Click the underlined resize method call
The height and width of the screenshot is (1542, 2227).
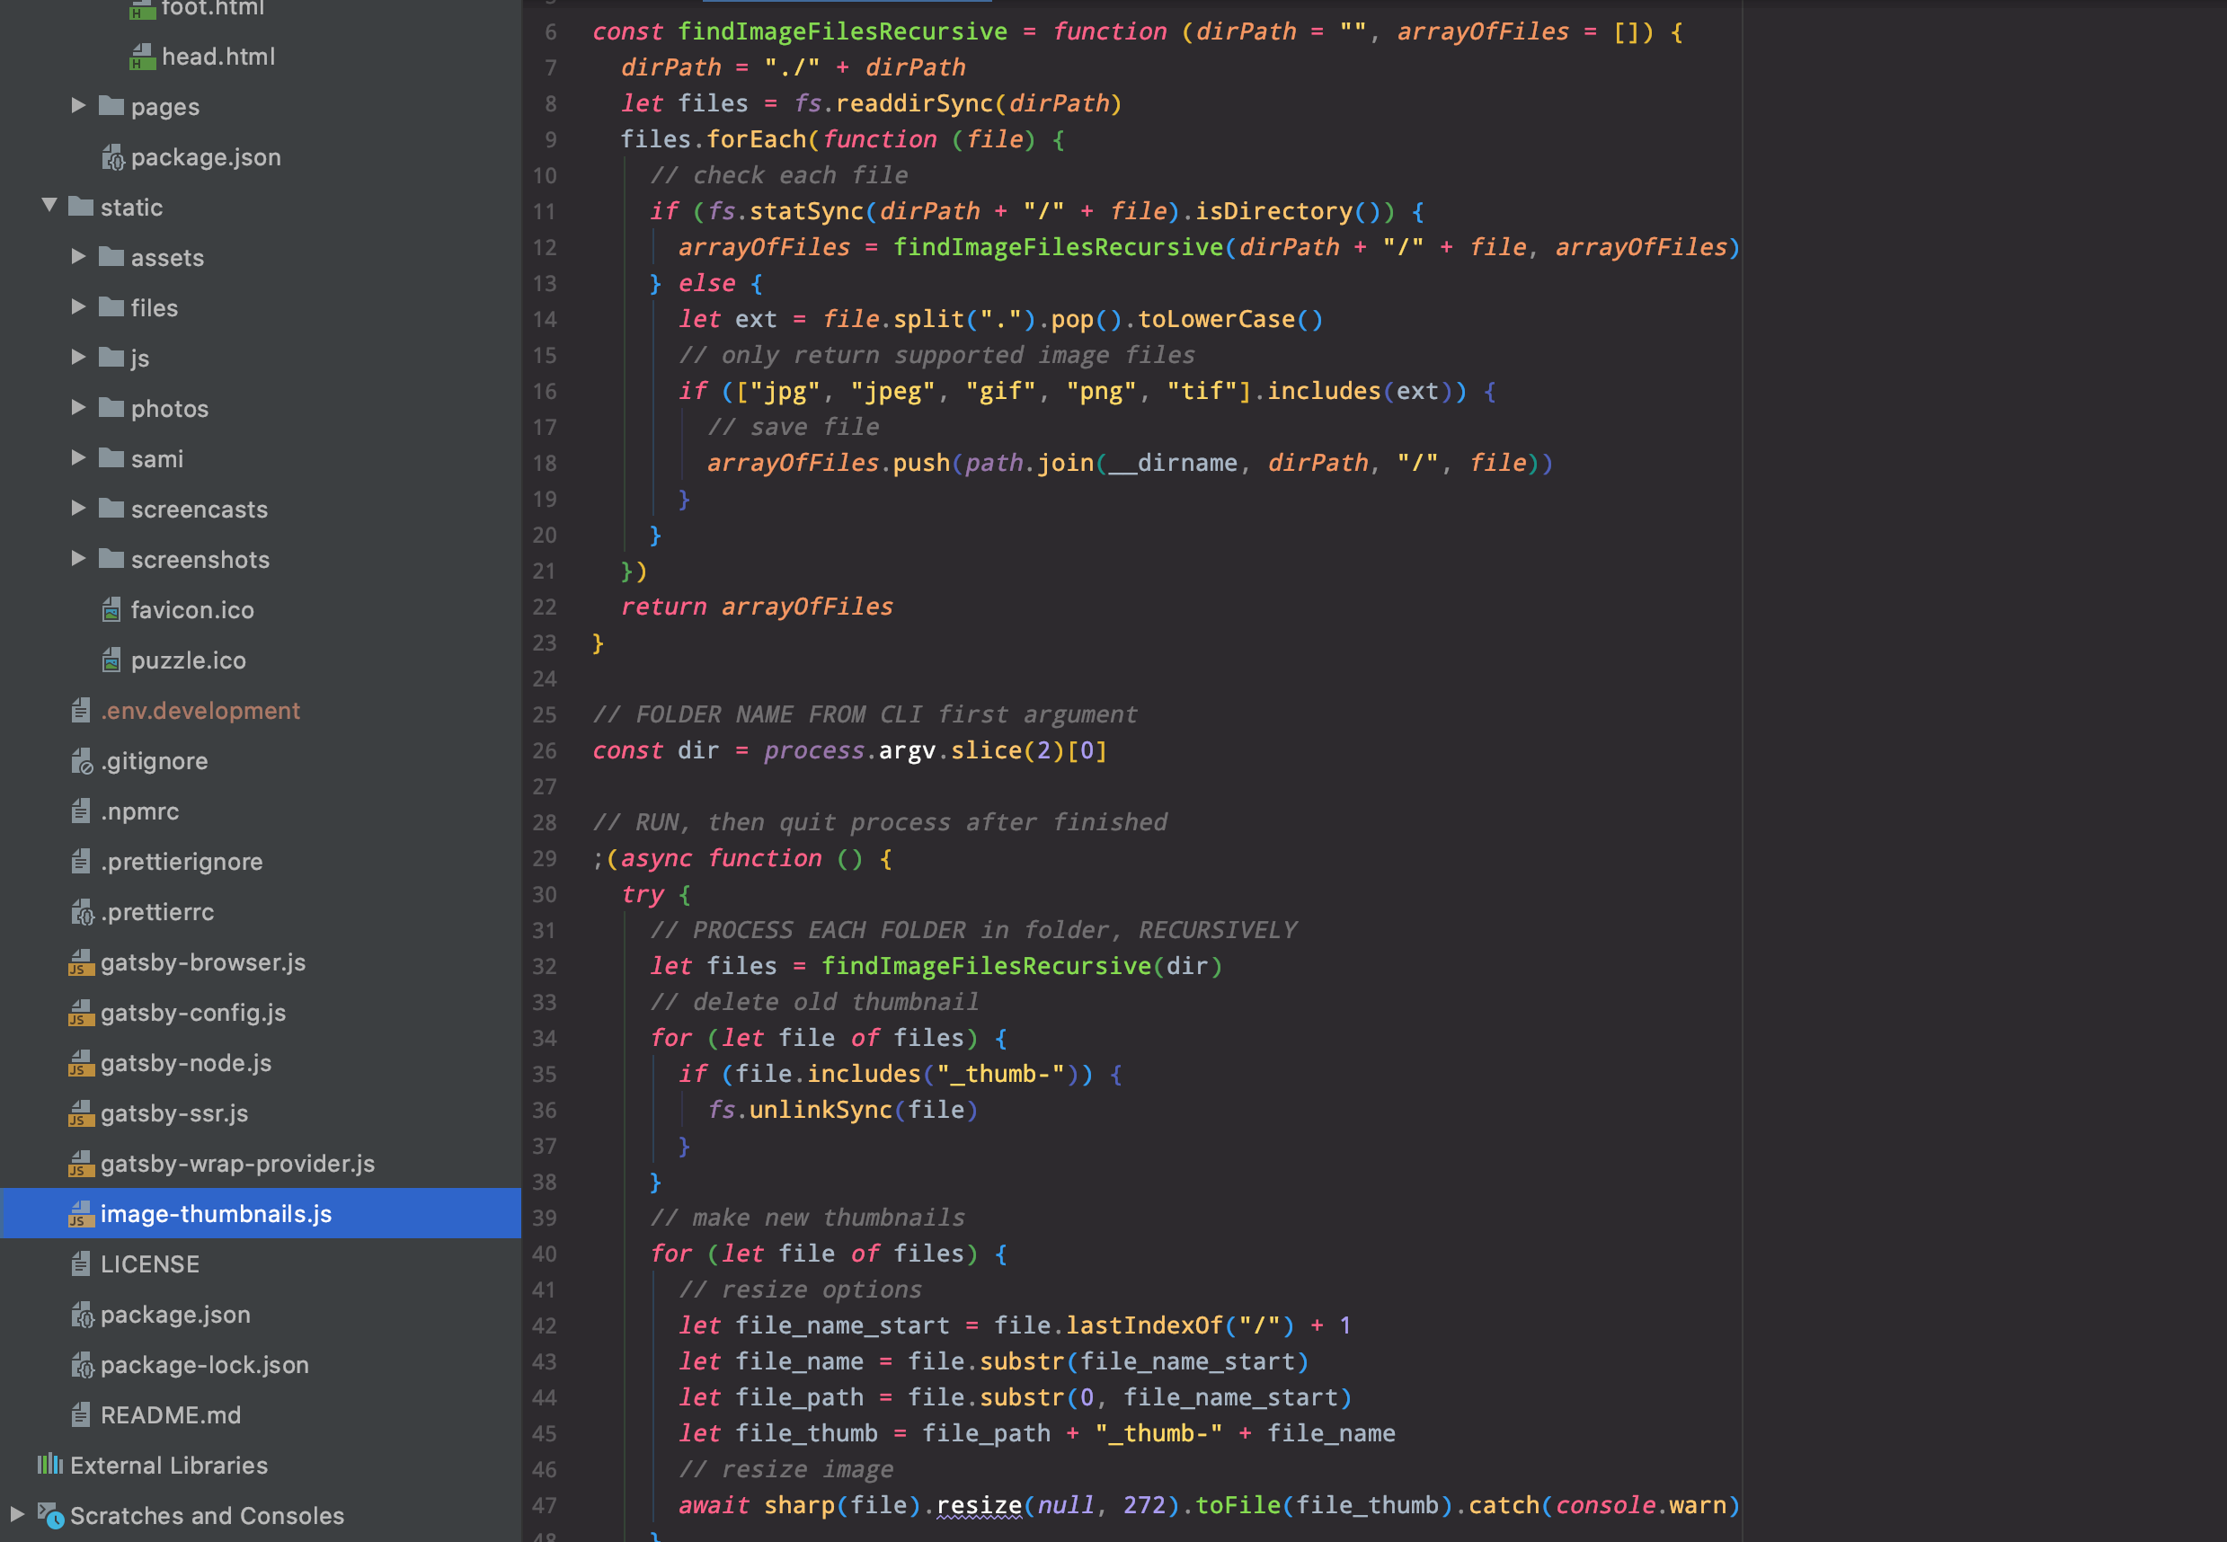[978, 1505]
